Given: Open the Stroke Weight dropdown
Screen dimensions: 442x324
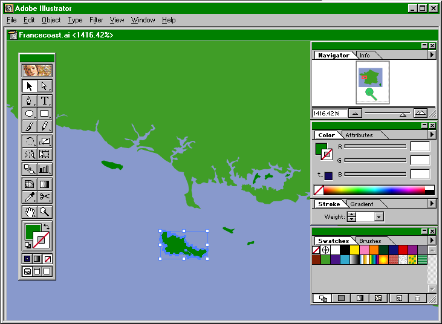Looking at the screenshot, I should point(379,217).
